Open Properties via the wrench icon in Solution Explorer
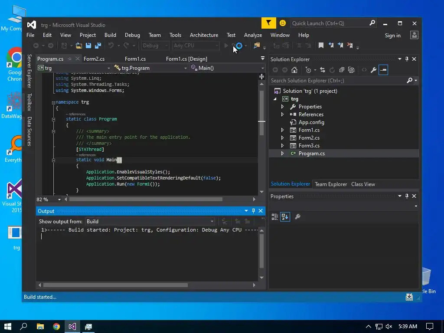Screen dimensions: 444x333 (x=373, y=70)
